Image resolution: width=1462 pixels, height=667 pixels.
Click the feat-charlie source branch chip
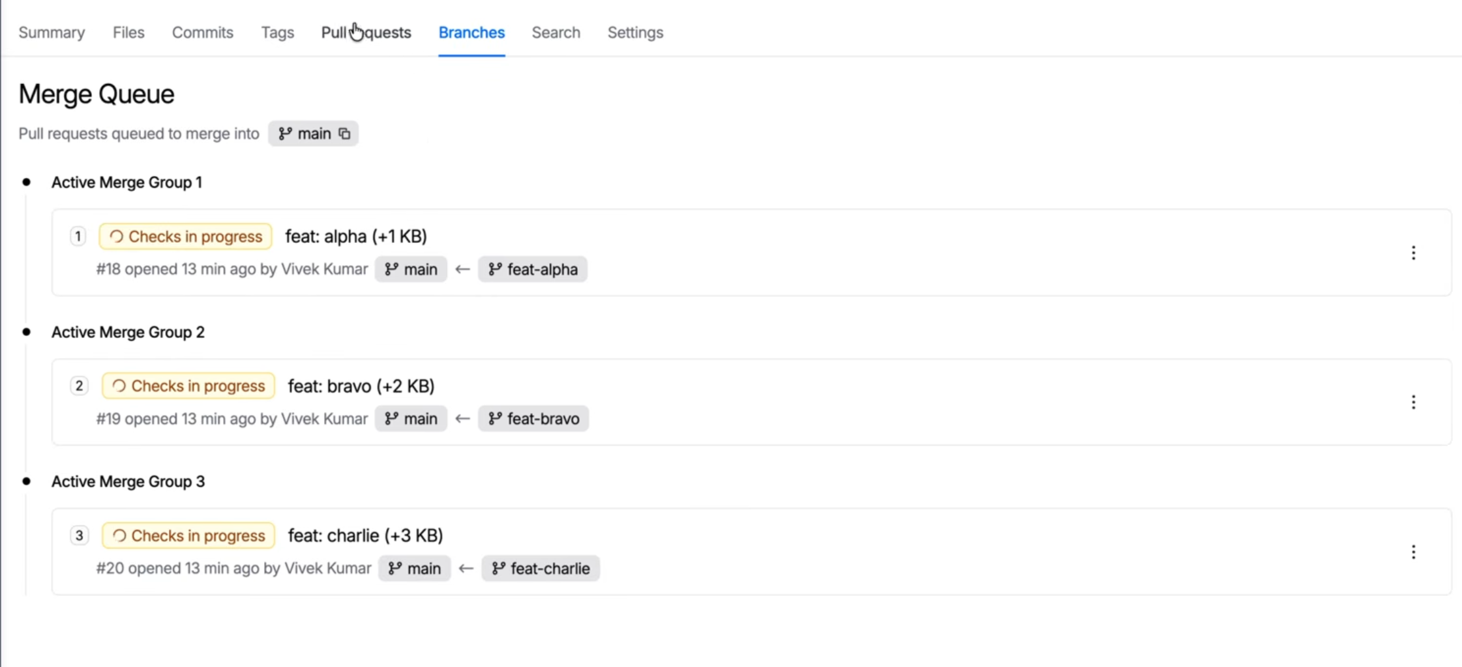coord(541,569)
